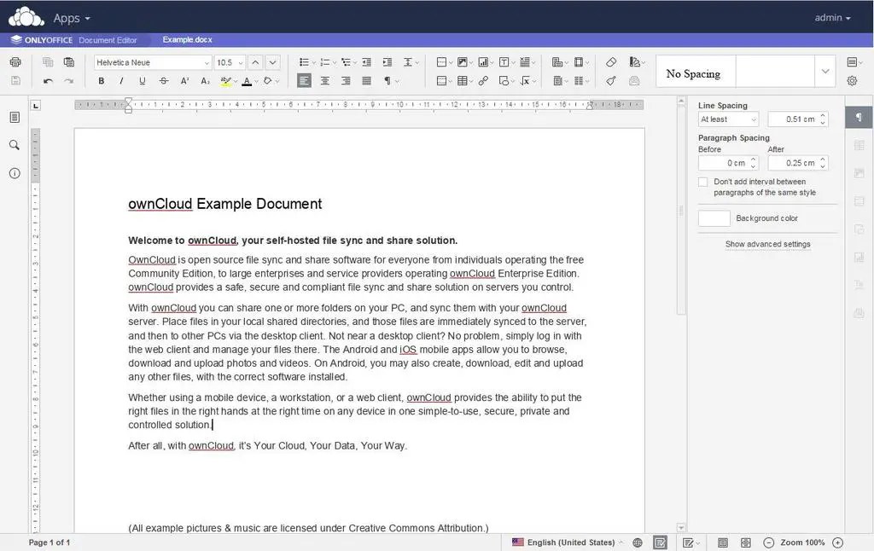Viewport: 874px width, 551px height.
Task: Open the search icon in left sidebar
Action: (x=15, y=145)
